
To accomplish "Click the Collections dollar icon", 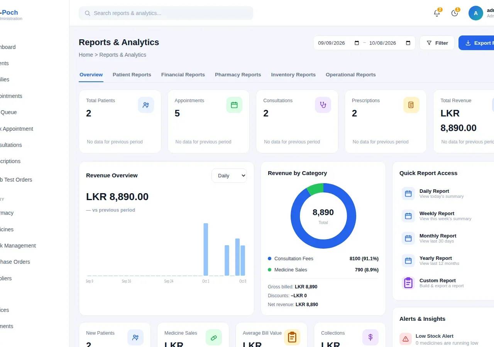I will (x=370, y=337).
